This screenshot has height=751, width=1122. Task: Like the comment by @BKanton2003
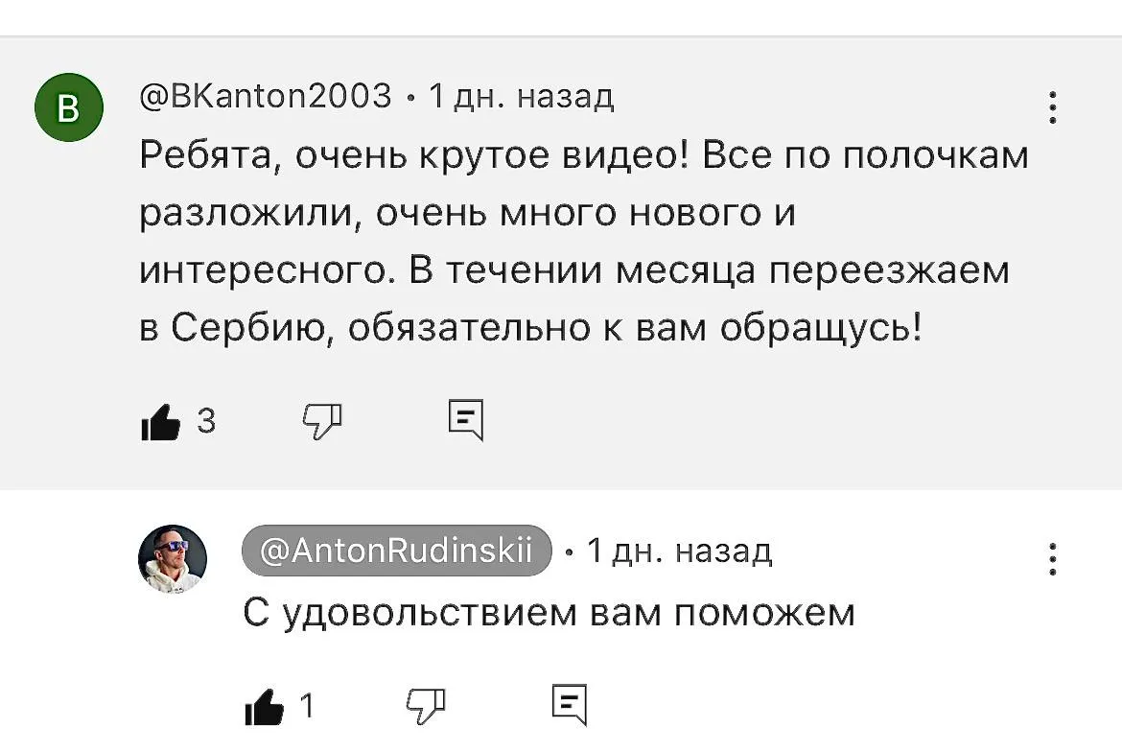(160, 422)
